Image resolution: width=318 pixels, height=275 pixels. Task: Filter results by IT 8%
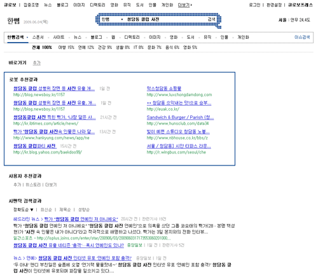139,47
